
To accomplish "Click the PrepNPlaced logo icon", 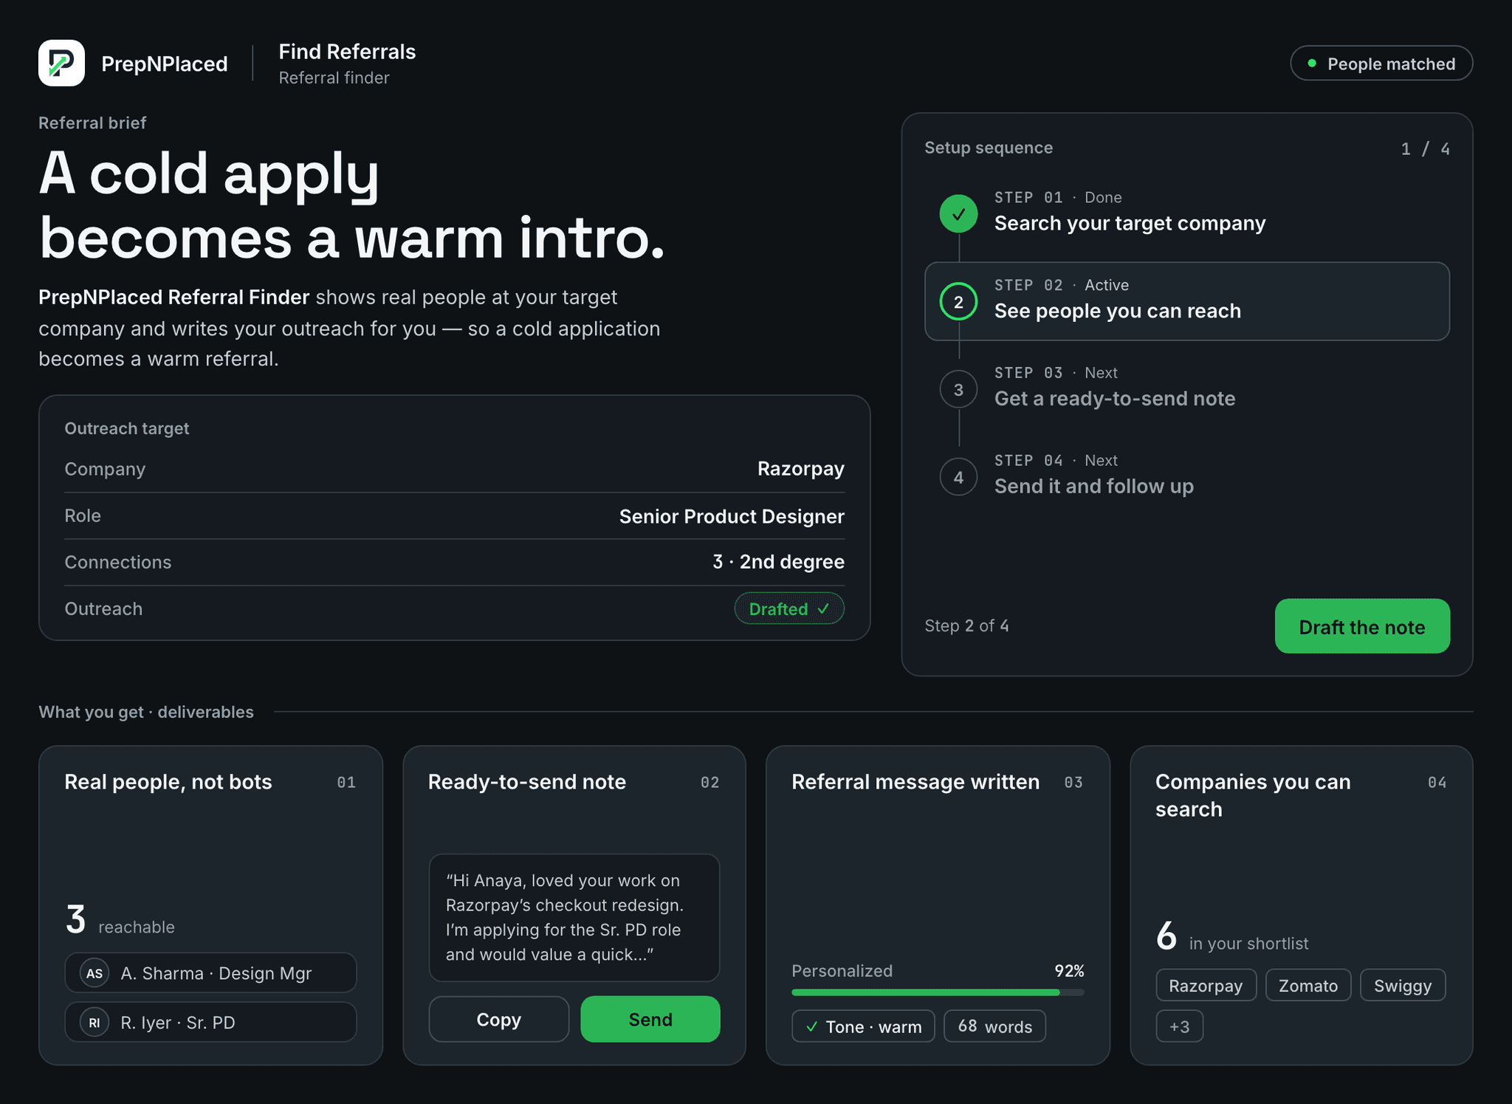I will 61,64.
